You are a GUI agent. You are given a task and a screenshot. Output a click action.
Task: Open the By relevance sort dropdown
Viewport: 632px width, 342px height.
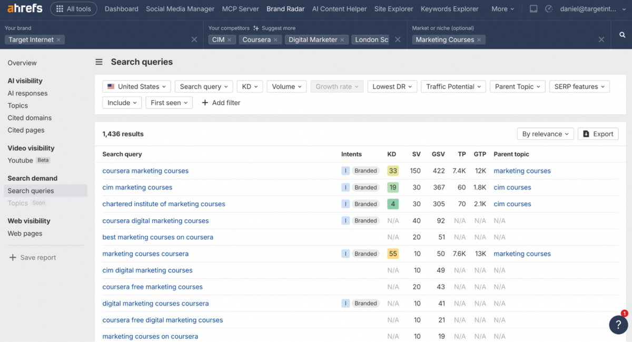[546, 134]
